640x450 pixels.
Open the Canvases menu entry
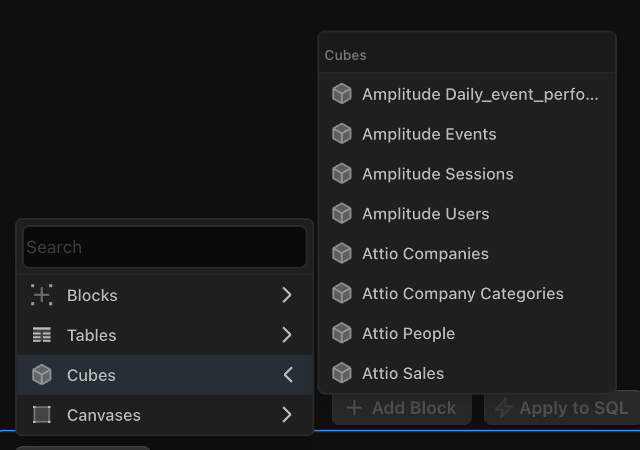pyautogui.click(x=165, y=414)
